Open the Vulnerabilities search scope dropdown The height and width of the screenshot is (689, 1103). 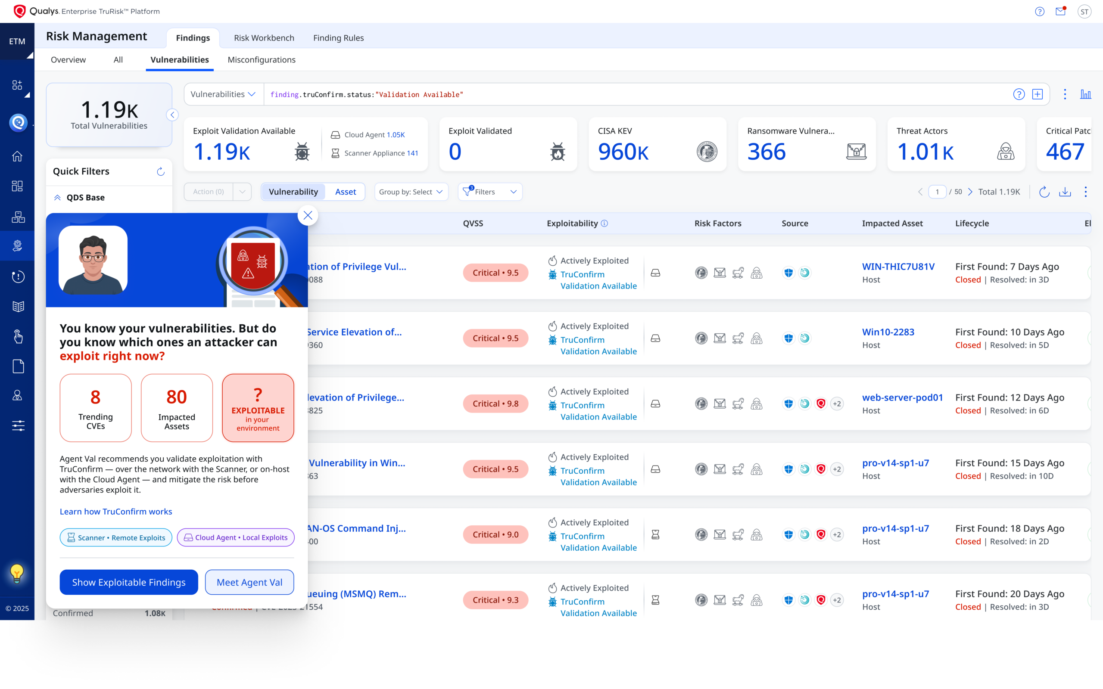[223, 94]
